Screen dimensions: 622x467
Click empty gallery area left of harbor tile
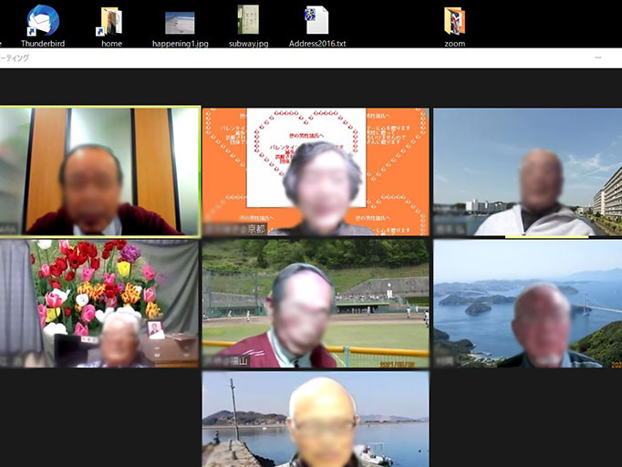[99, 420]
